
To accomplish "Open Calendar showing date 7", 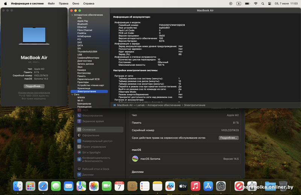I will pyautogui.click(x=119, y=186).
